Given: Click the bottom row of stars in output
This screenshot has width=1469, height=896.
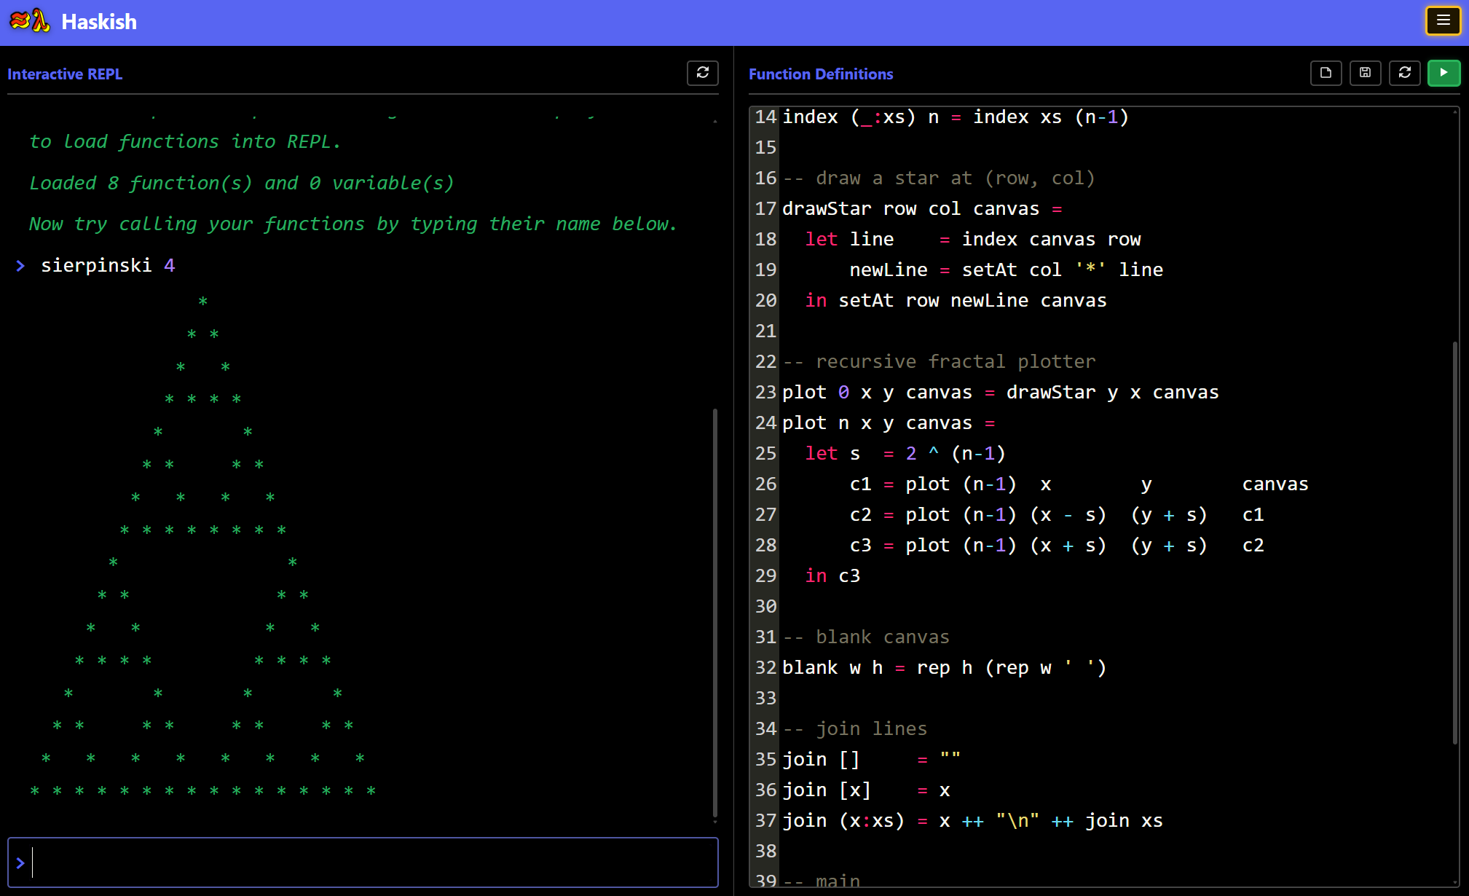Looking at the screenshot, I should 203,791.
